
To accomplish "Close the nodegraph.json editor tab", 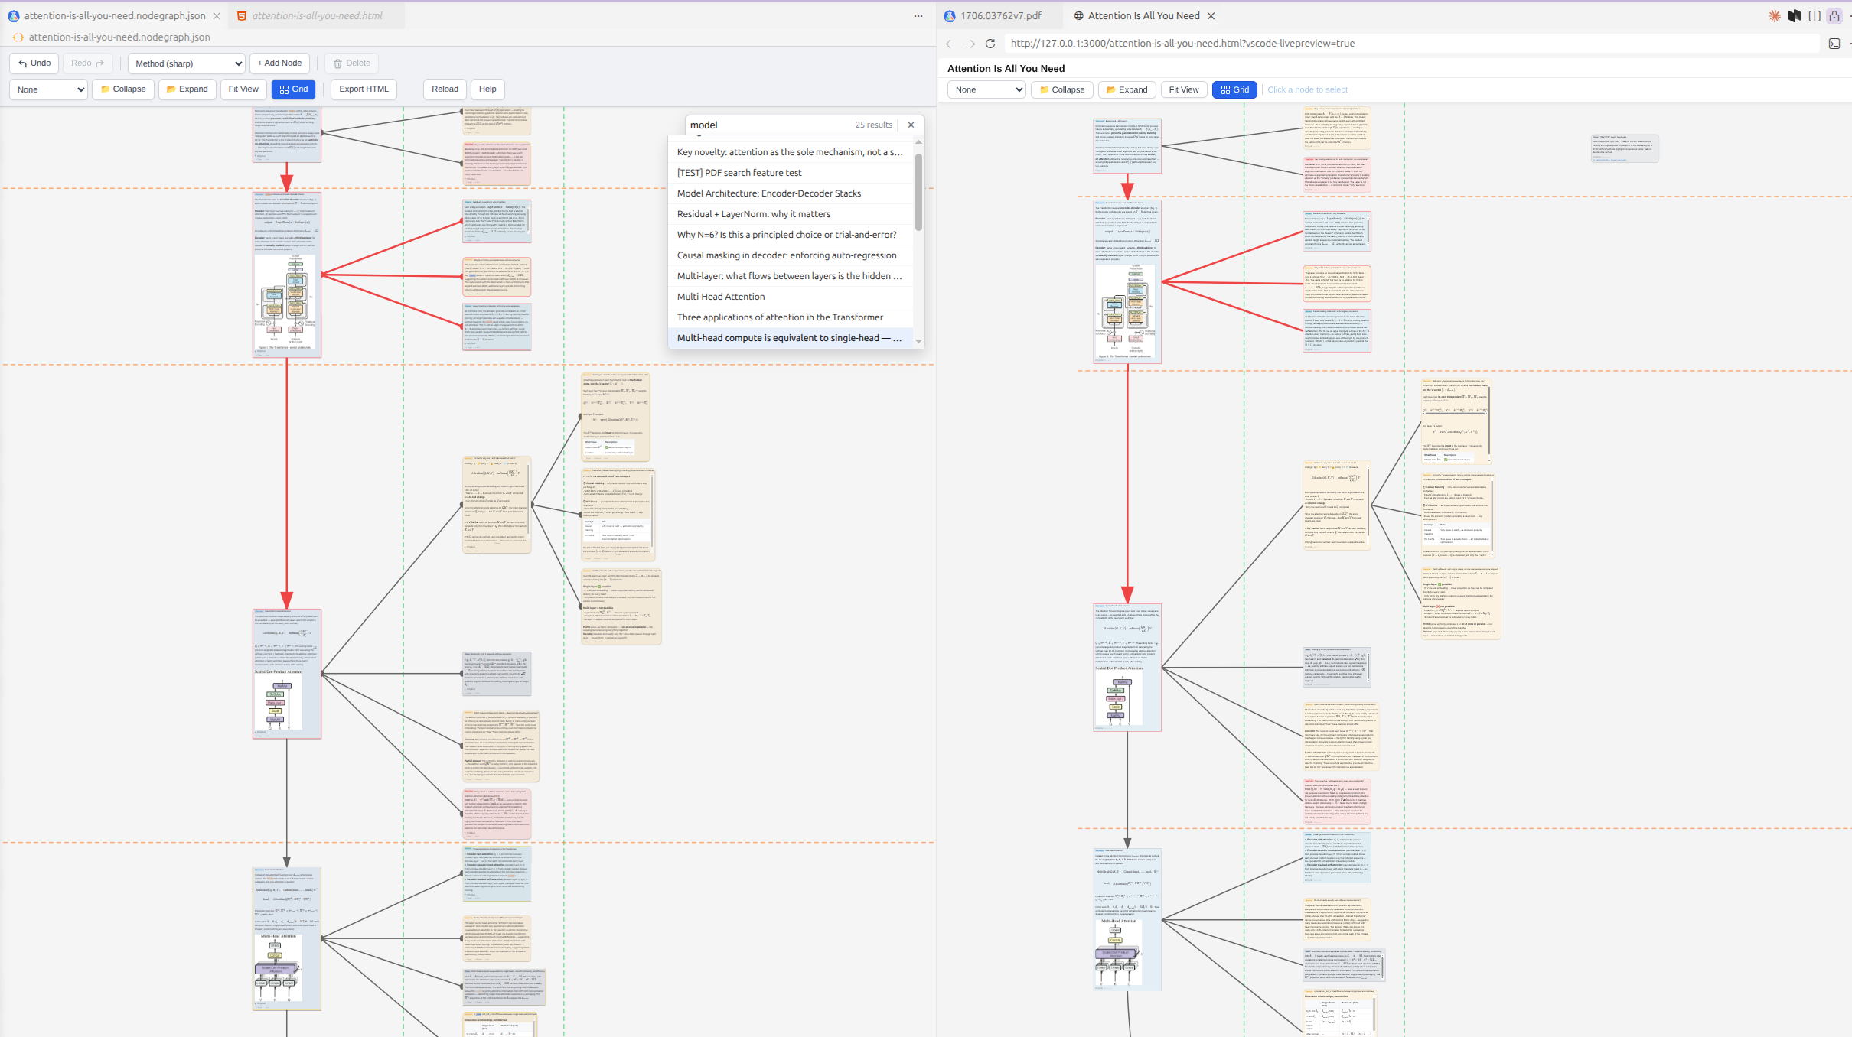I will point(217,15).
